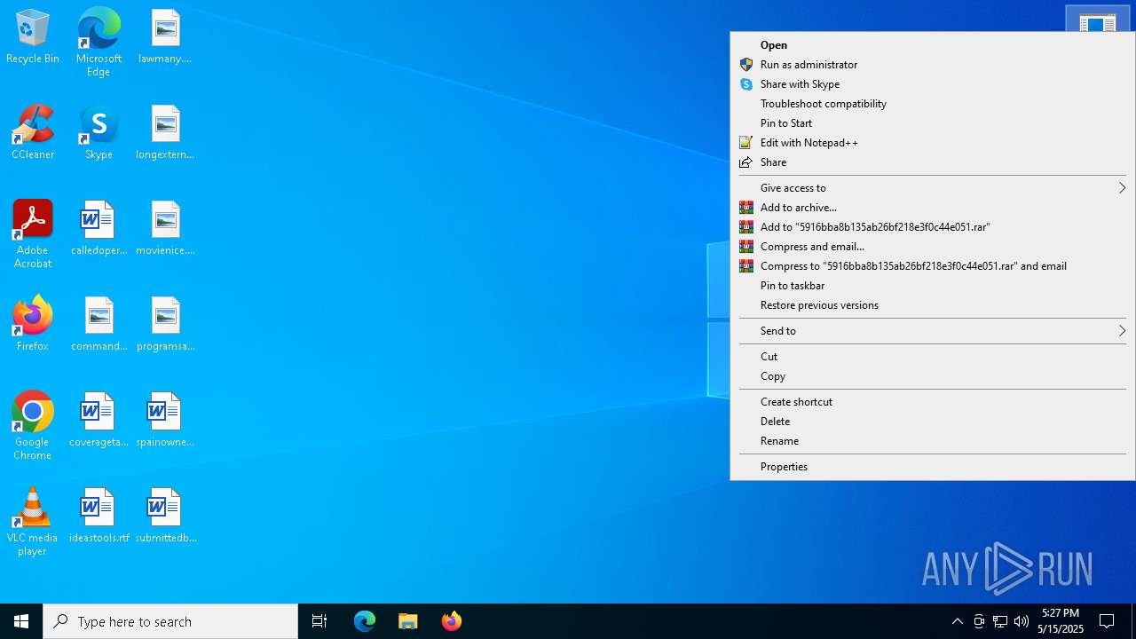Select the coverageta Word document icon
The image size is (1136, 639).
(x=99, y=421)
